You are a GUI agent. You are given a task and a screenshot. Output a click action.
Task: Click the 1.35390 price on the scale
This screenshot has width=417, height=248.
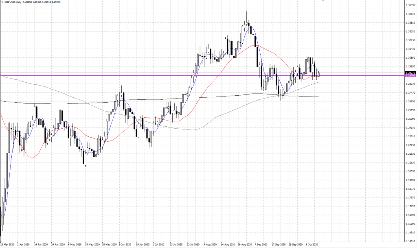pos(410,5)
